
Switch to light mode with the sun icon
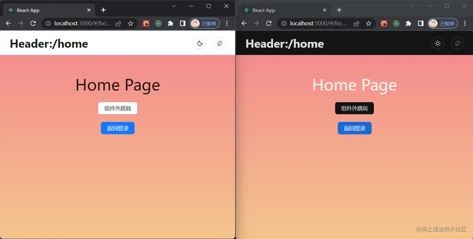pyautogui.click(x=438, y=43)
